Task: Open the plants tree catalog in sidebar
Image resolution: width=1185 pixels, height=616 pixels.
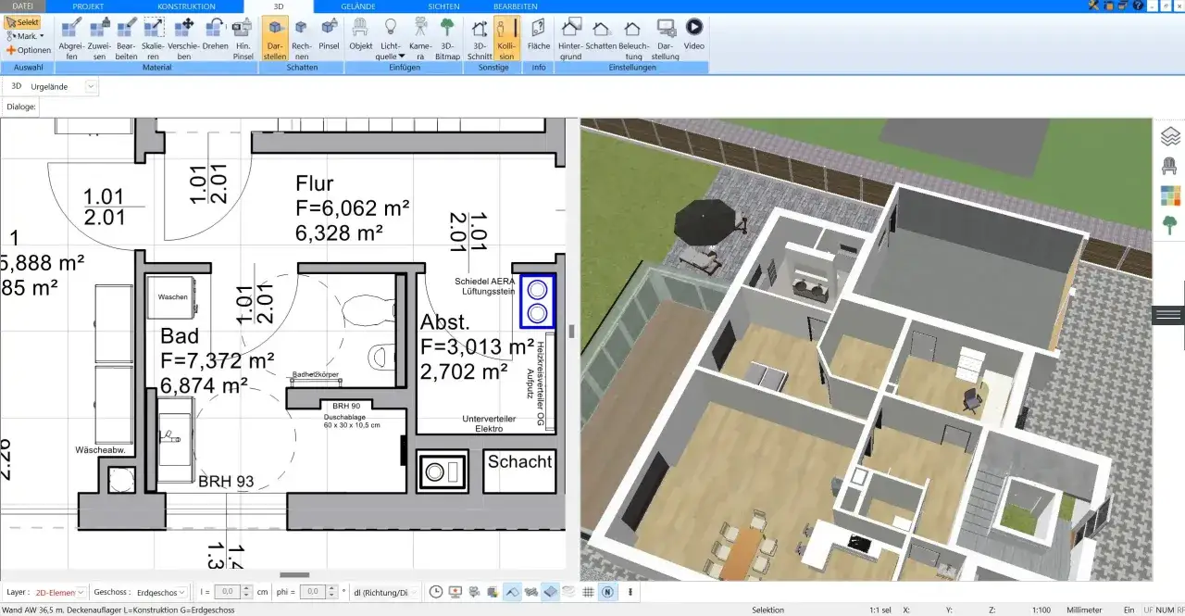Action: click(1171, 225)
